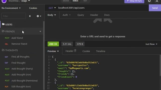Click the 200 OK status badge

53,44
